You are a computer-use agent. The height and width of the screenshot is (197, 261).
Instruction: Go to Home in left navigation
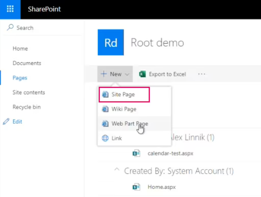point(20,49)
